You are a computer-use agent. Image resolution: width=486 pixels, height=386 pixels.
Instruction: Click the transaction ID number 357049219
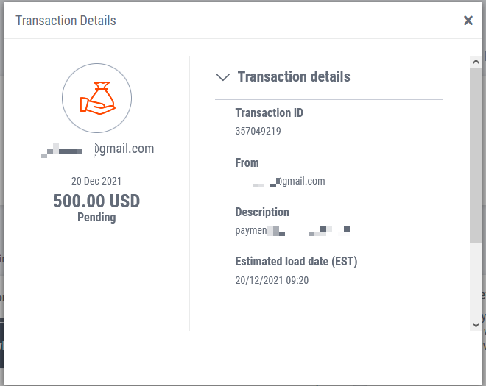258,132
